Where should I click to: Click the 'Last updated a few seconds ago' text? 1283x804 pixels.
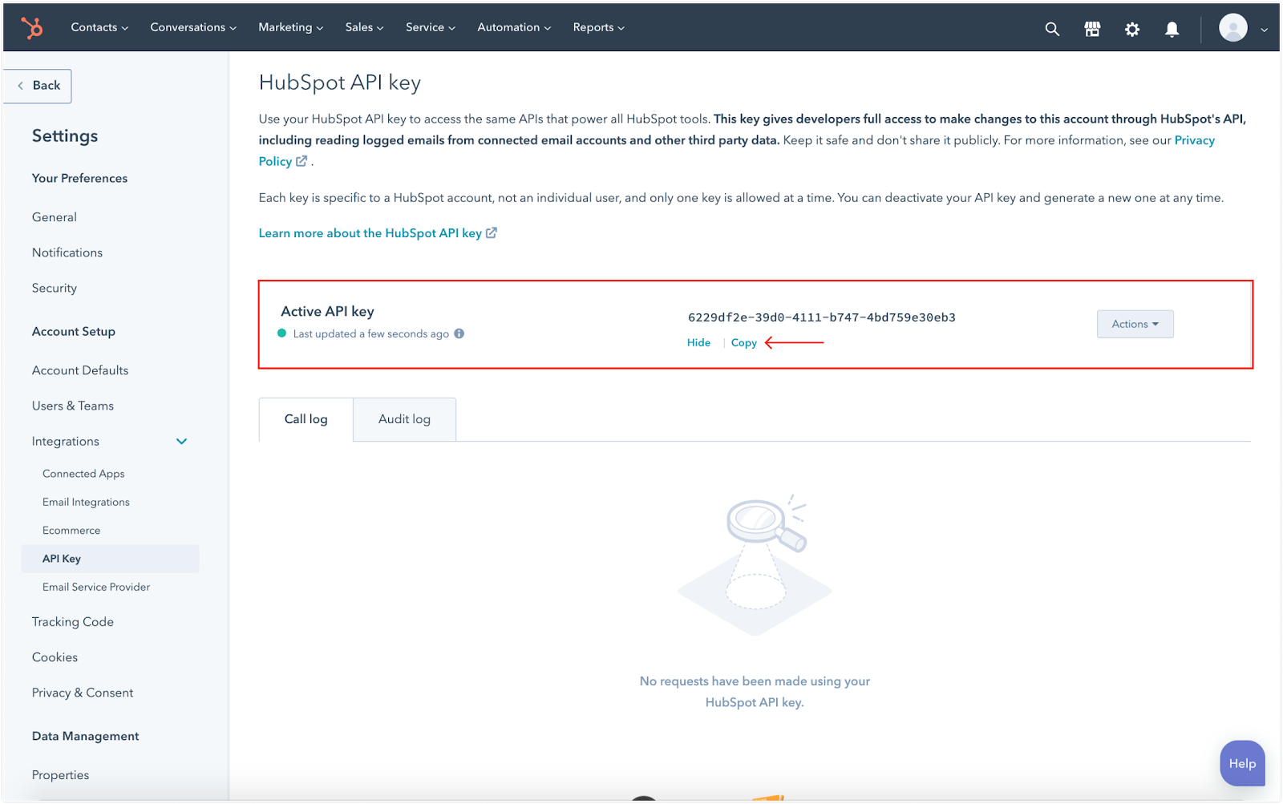tap(370, 333)
